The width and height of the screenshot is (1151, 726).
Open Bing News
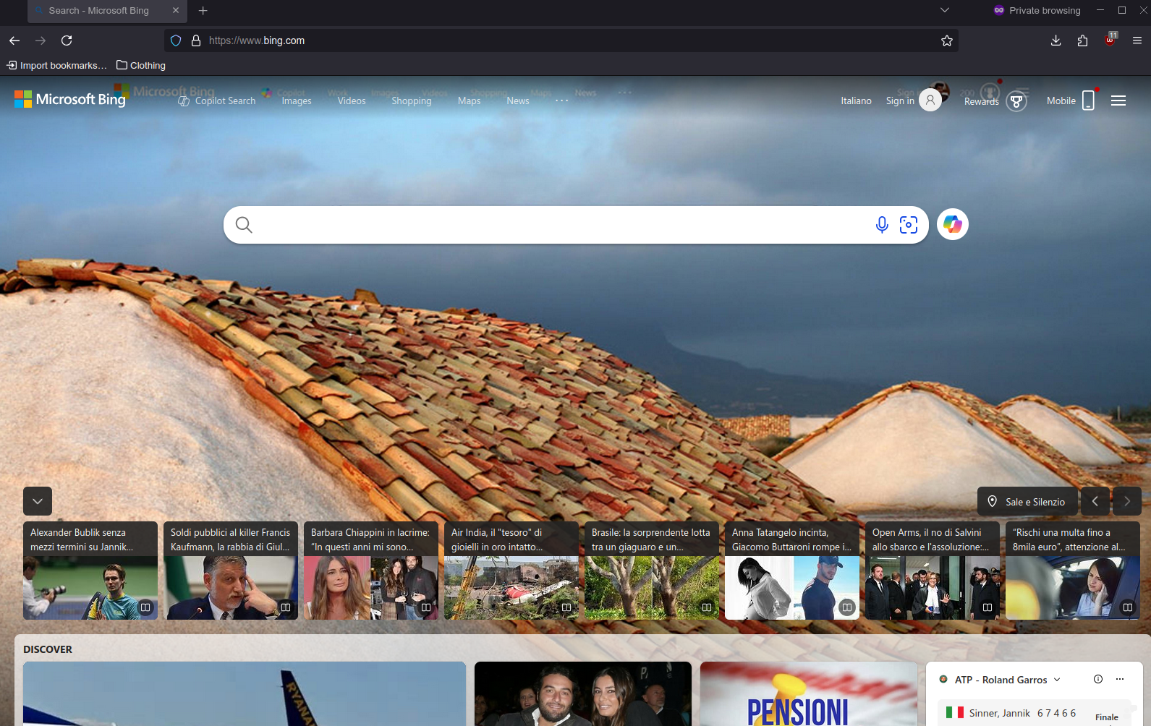click(x=518, y=101)
